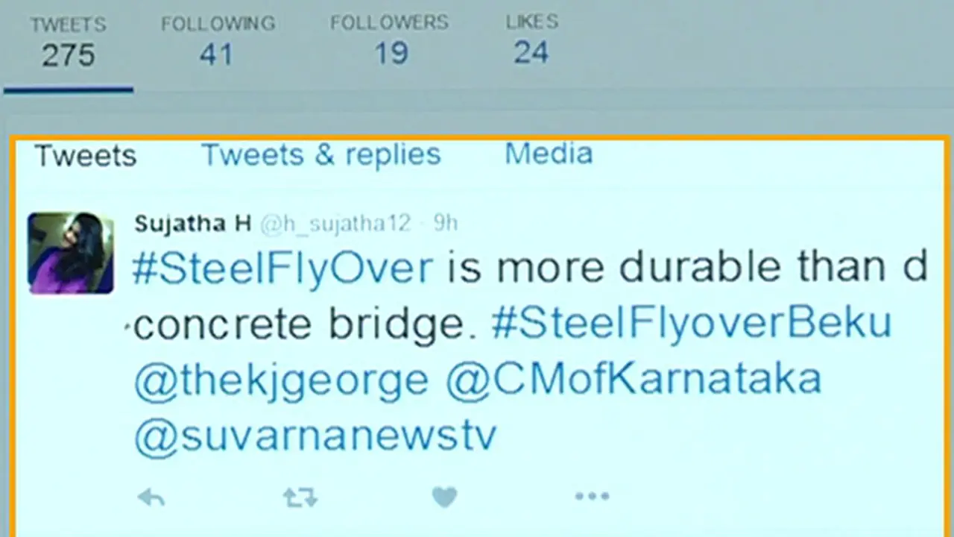Screen dimensions: 954x537
Task: Switch to the Media tab
Action: (549, 154)
